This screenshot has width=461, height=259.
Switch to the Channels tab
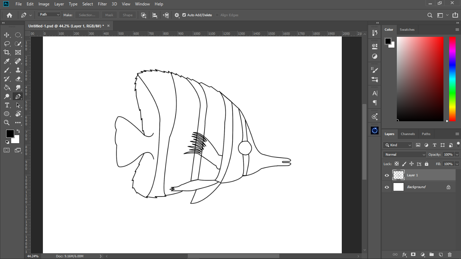point(408,134)
